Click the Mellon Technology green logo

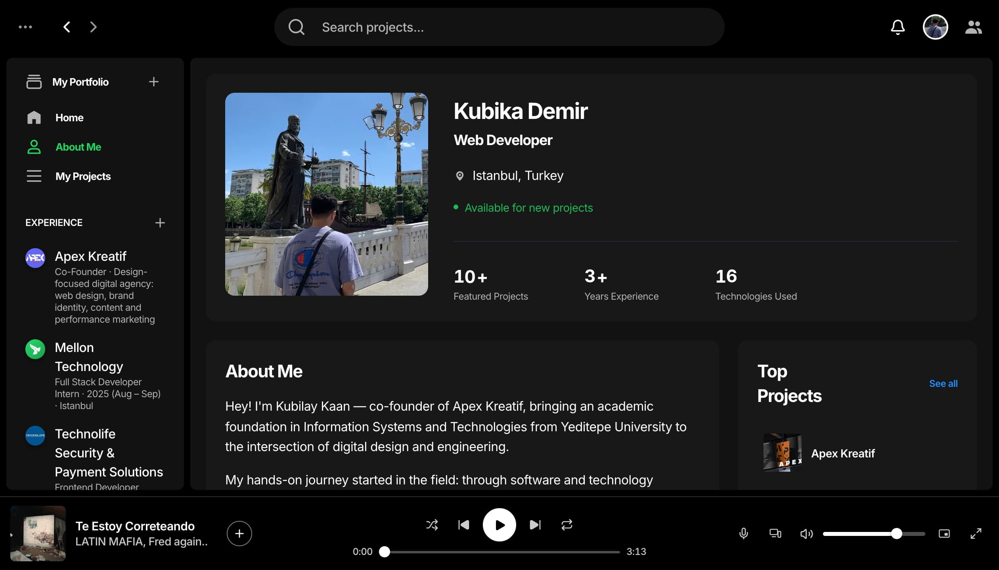tap(35, 349)
